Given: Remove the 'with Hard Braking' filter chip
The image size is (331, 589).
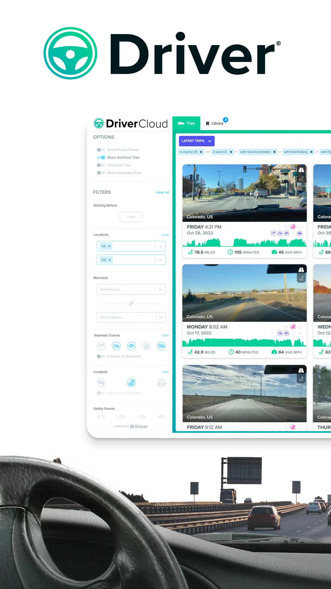Looking at the screenshot, I should coord(311,152).
